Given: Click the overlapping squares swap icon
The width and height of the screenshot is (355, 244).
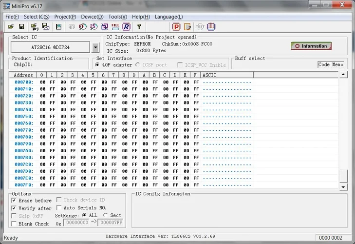Looking at the screenshot, I should point(105,27).
